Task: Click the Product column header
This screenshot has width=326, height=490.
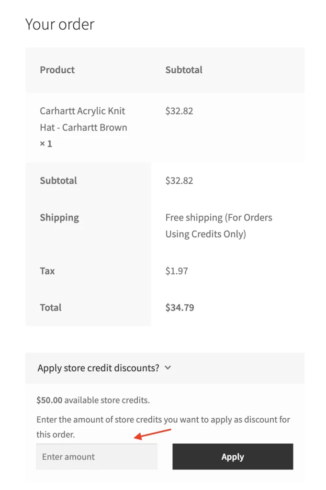Action: 57,70
